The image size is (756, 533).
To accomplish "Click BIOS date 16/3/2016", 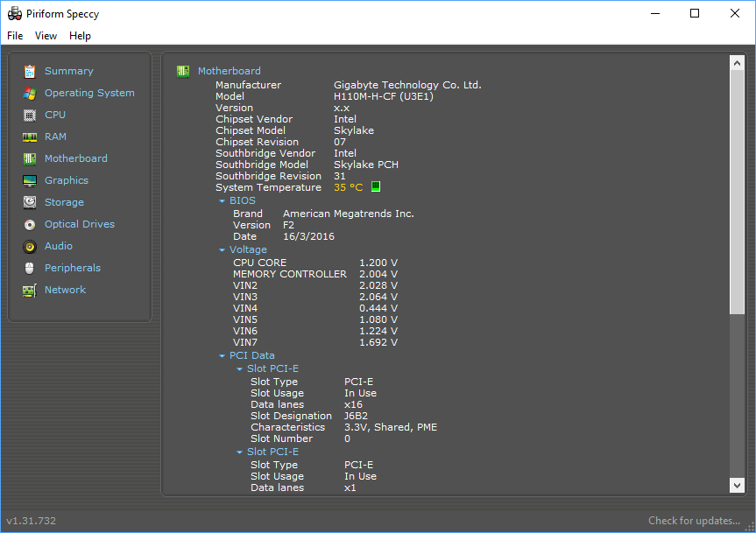I will (x=308, y=236).
